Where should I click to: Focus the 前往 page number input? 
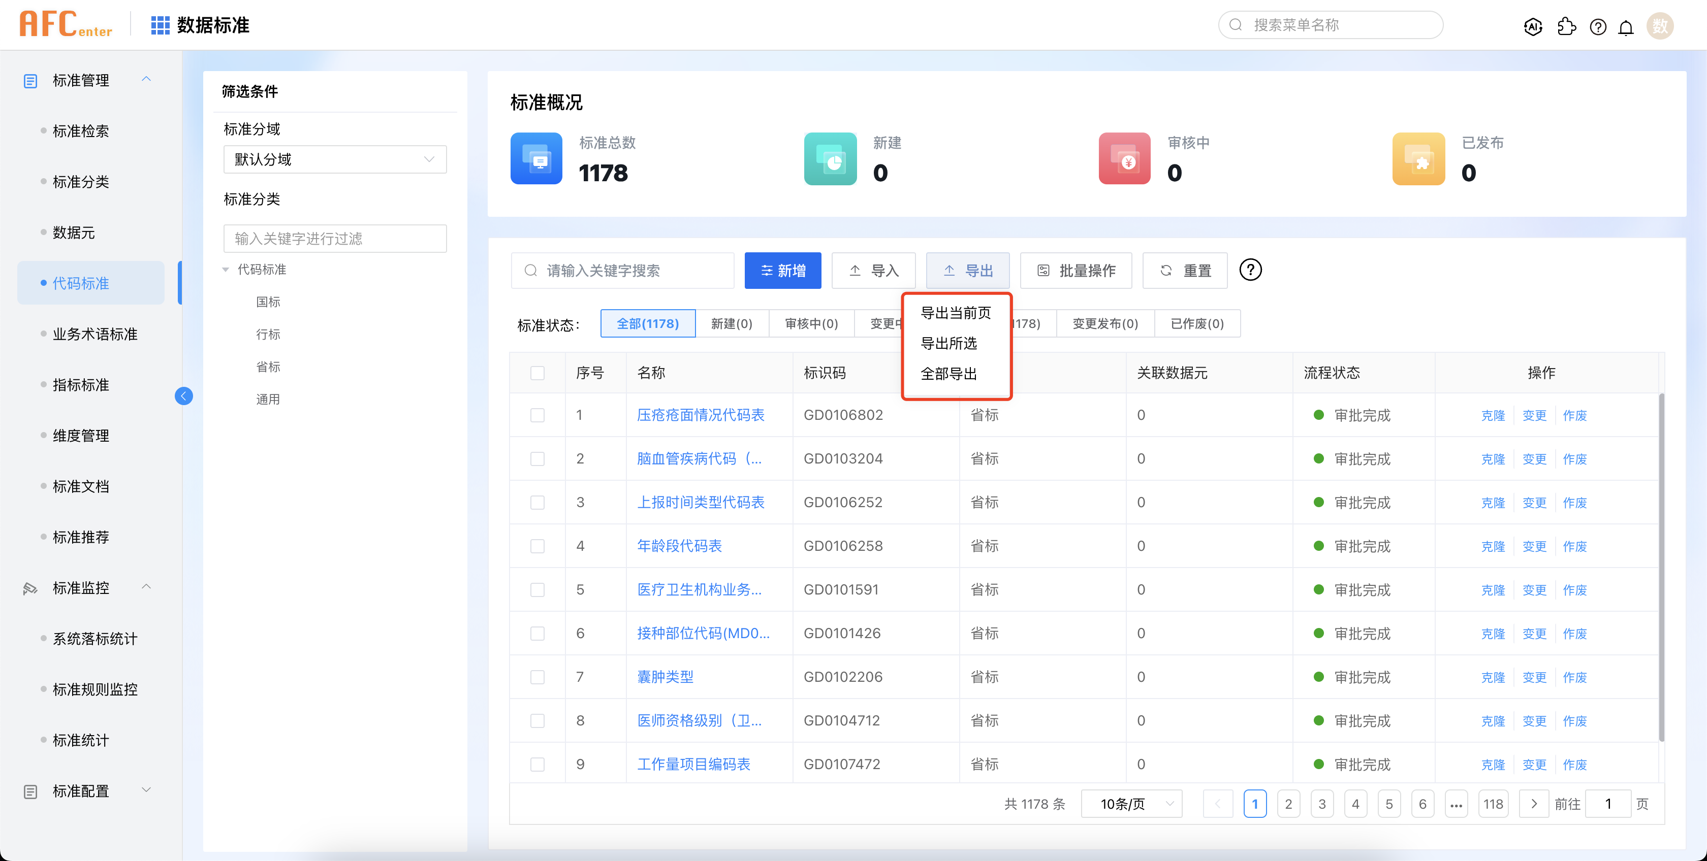point(1607,804)
